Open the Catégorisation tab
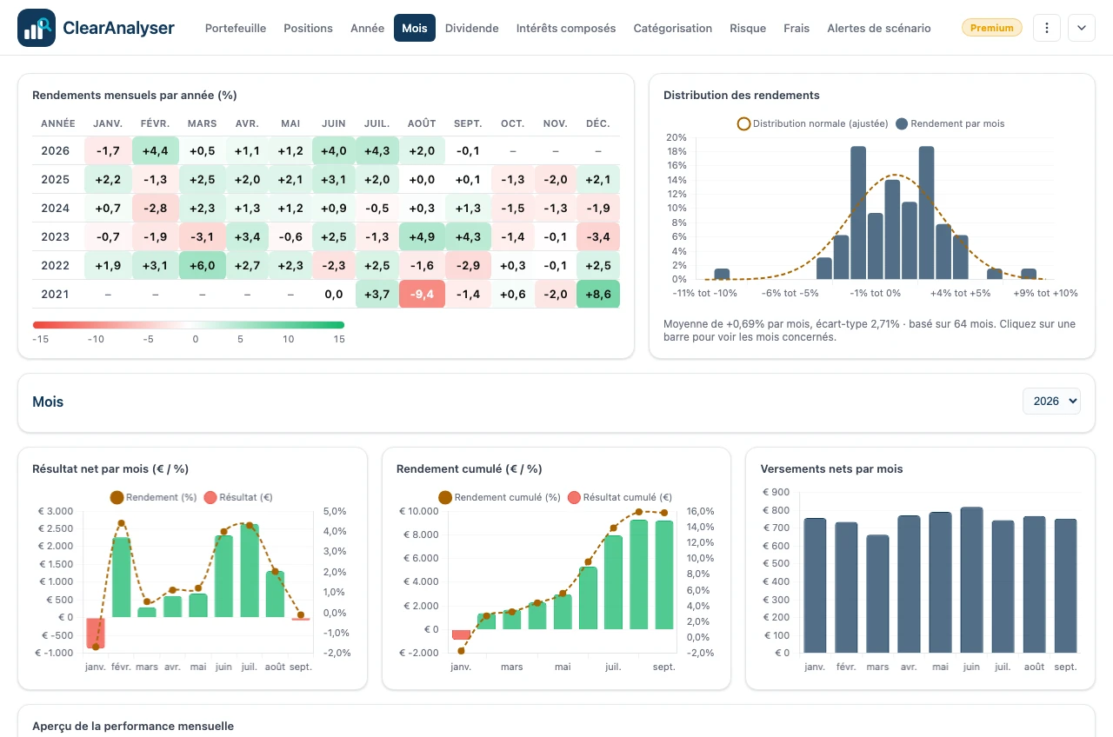This screenshot has height=737, width=1113. click(x=673, y=28)
